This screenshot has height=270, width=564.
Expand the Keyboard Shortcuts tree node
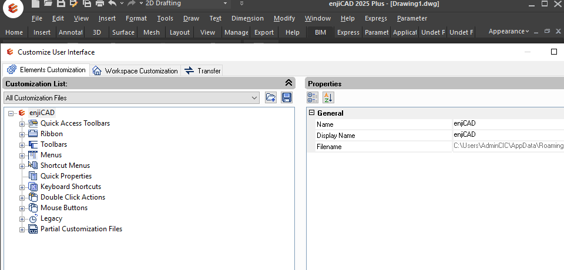[22, 187]
